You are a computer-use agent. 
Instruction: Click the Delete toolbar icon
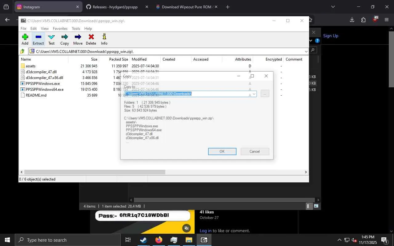coord(91,39)
